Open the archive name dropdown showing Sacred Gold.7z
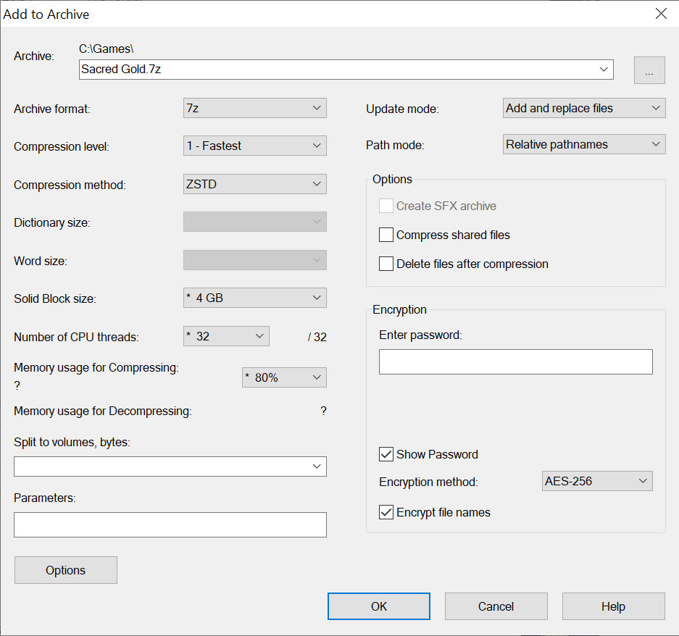The width and height of the screenshot is (679, 636). tap(604, 70)
